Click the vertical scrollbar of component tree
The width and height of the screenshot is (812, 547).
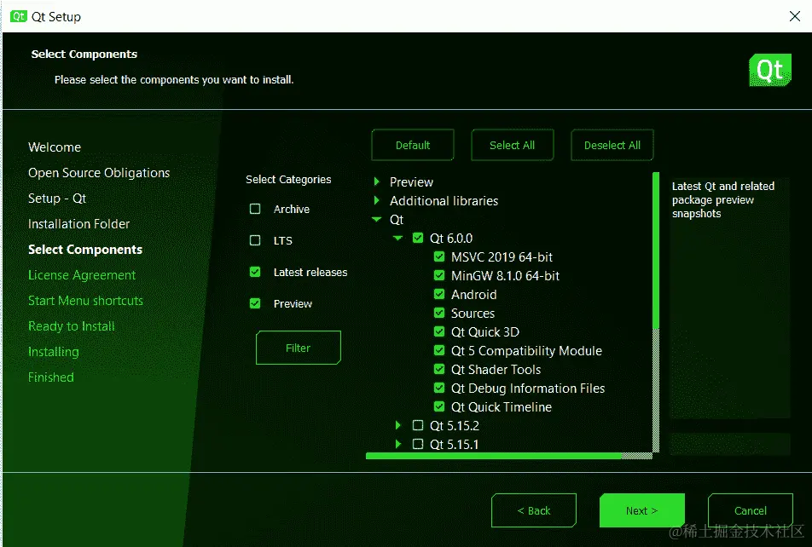click(656, 313)
